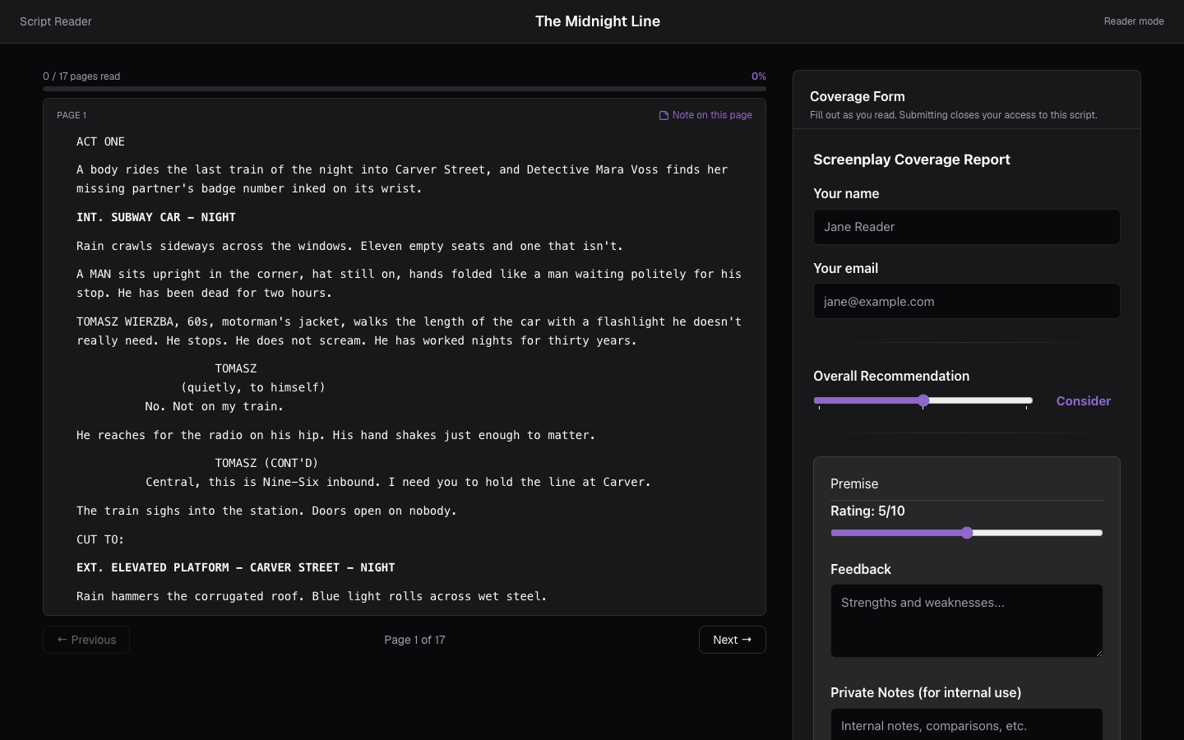Click the '0 / 17 pages read' counter

point(81,76)
